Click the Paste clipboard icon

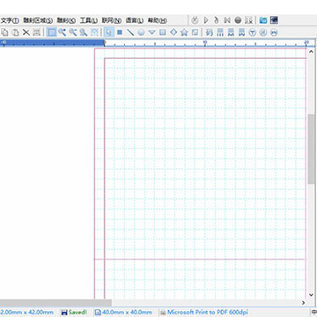tap(15, 33)
